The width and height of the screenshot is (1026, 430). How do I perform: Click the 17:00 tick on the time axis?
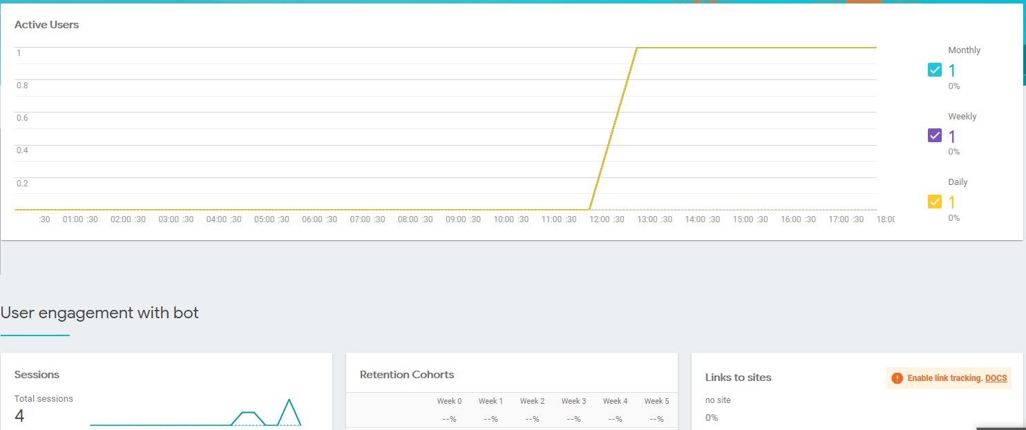(838, 219)
